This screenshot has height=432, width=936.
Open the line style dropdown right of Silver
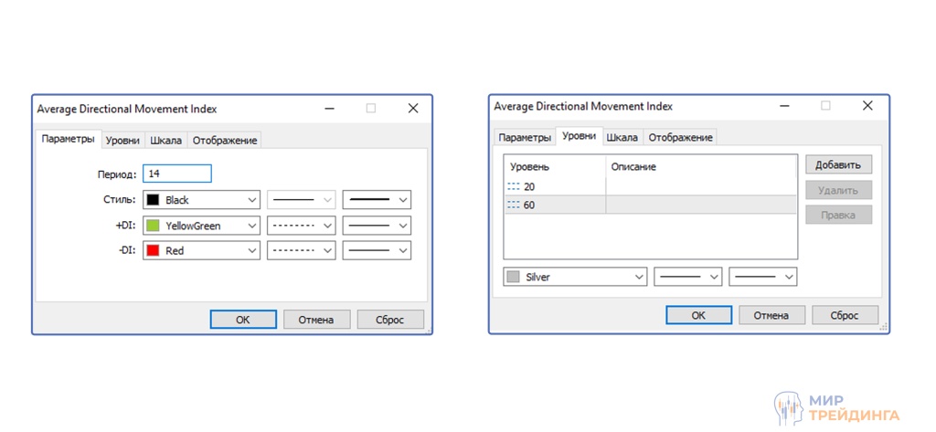pos(687,277)
